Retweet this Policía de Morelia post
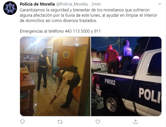The height and width of the screenshot is (127, 166). coord(60,122)
